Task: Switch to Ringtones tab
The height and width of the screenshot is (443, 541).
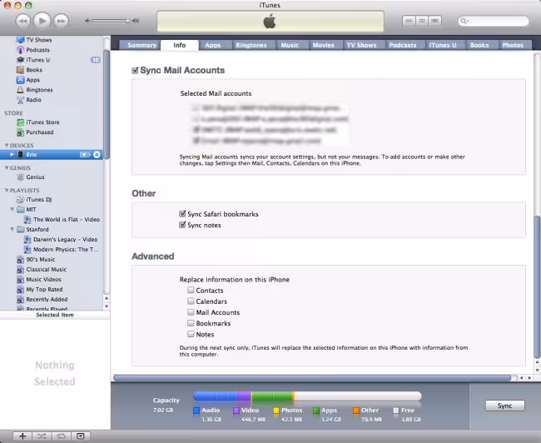Action: point(251,45)
